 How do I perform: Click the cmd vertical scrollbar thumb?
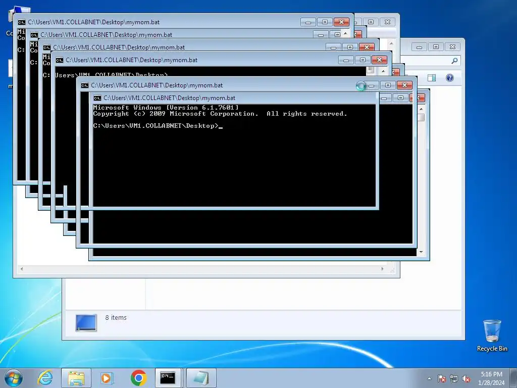[422, 117]
